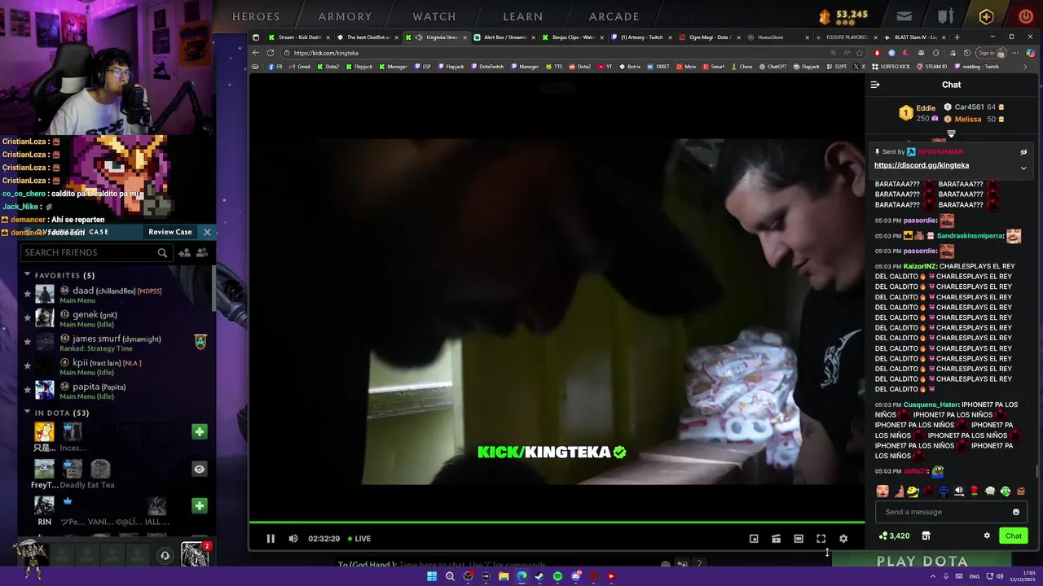Open Windows Start menu
This screenshot has height=586, width=1043.
coord(432,576)
